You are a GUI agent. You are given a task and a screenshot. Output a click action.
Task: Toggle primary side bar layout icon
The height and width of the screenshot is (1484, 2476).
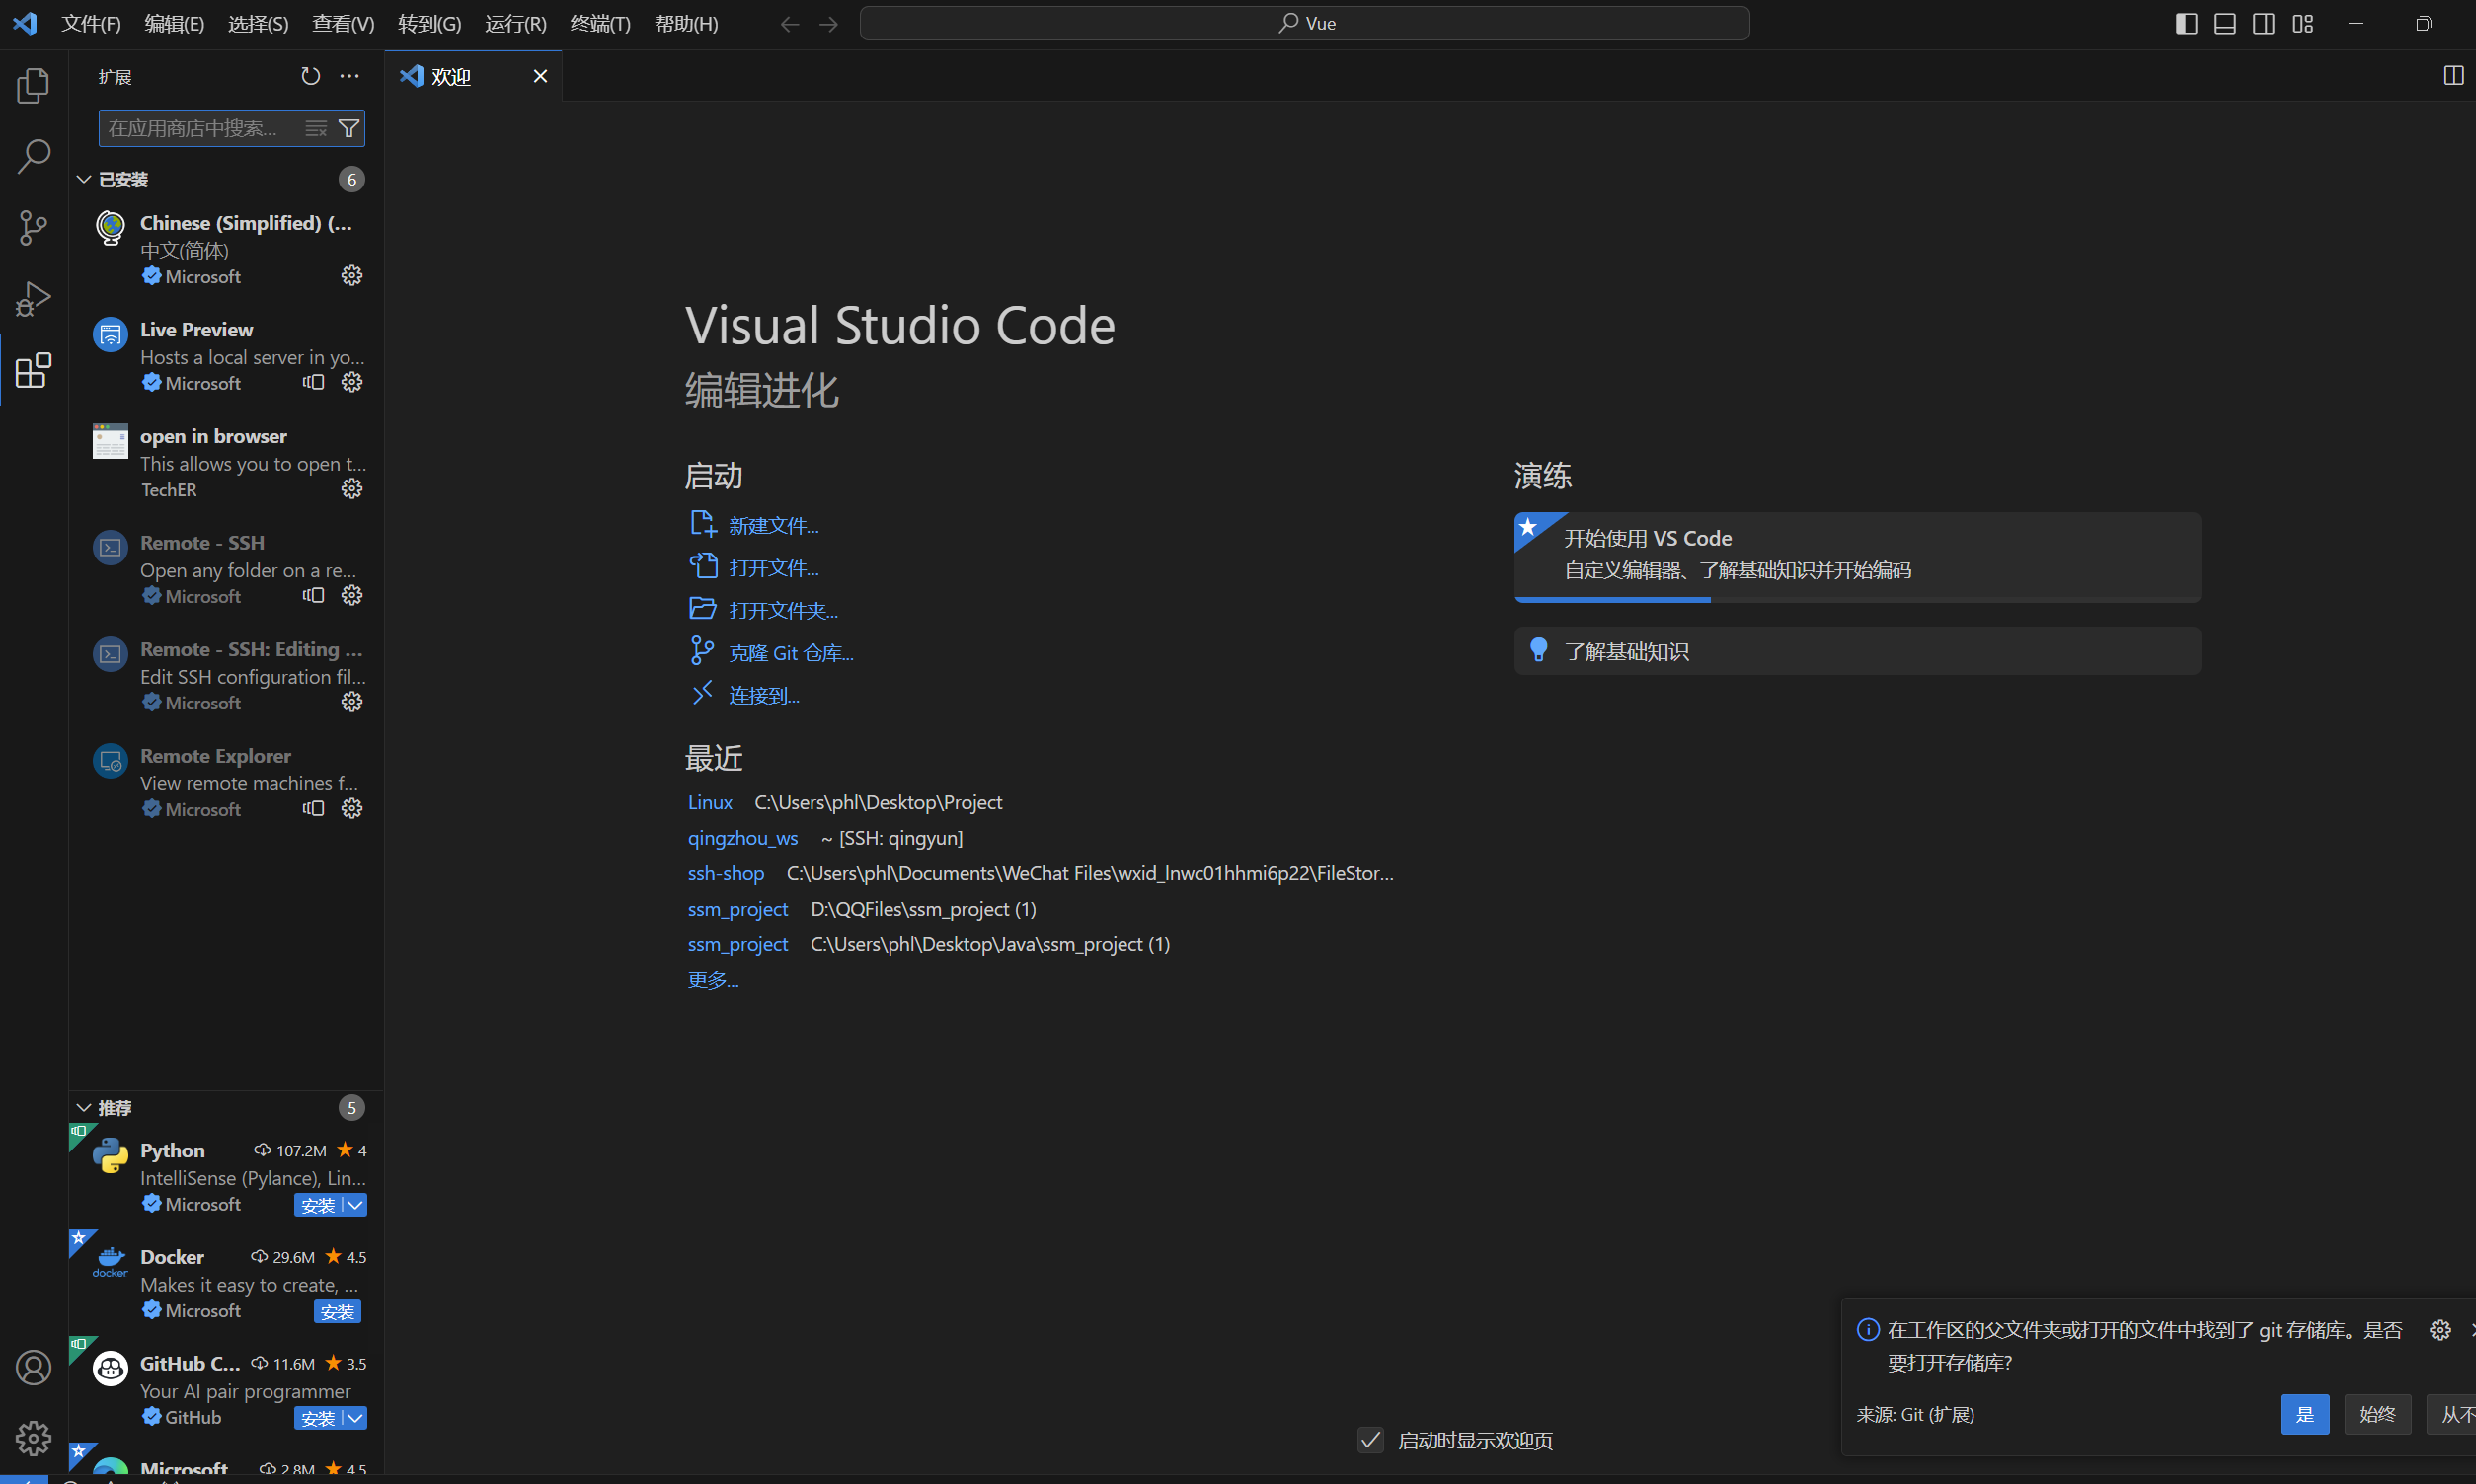point(2186,23)
